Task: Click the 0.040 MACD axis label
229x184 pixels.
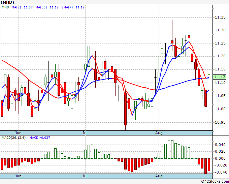Action: [221, 145]
